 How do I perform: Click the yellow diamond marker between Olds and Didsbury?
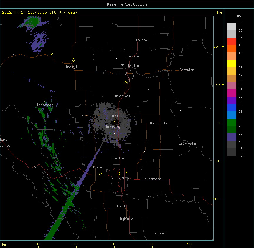click(x=114, y=123)
